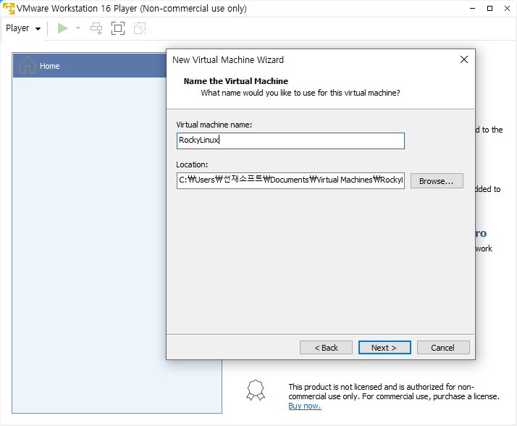Click the Unity mode toolbar icon

click(140, 28)
